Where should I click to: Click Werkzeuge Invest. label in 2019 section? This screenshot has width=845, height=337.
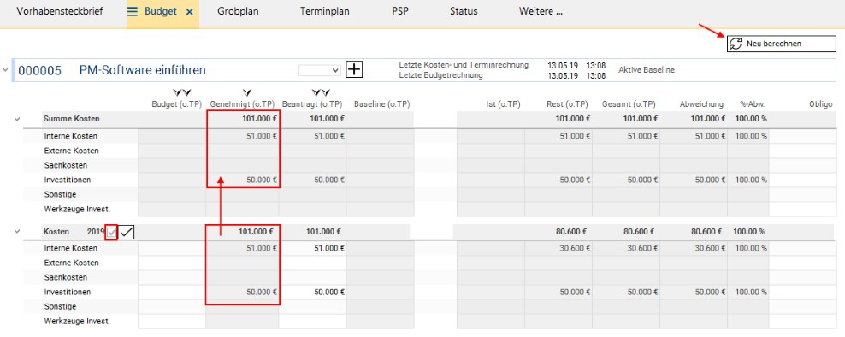click(76, 322)
